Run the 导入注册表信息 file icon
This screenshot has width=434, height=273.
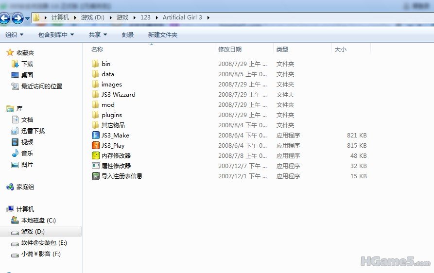[x=96, y=176]
